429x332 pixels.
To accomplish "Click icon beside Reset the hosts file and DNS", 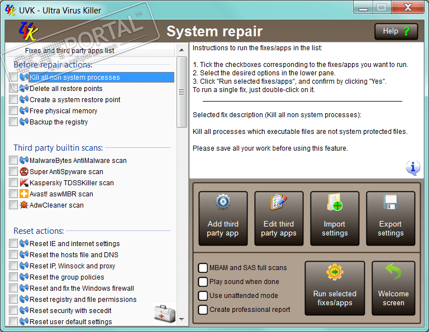I will pyautogui.click(x=24, y=254).
